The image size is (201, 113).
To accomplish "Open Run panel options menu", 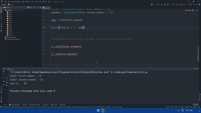I will click(x=195, y=69).
